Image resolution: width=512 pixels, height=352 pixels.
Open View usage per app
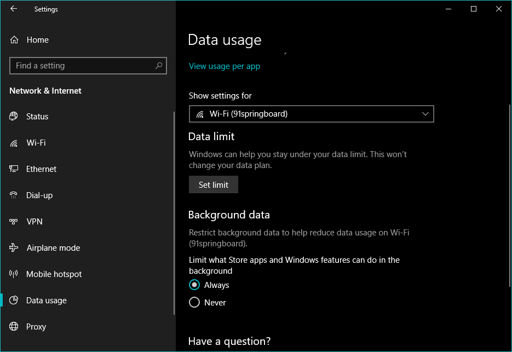tap(224, 66)
